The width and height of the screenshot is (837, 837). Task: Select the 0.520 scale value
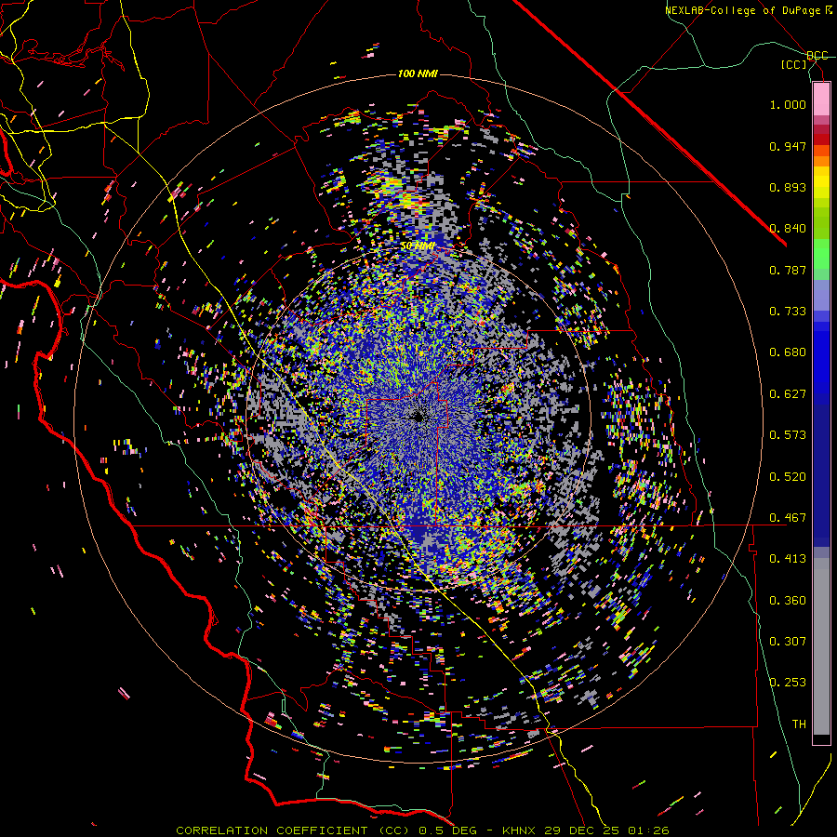788,477
